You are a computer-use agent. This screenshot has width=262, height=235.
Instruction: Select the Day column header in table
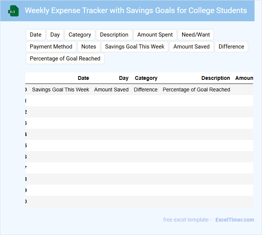point(124,78)
